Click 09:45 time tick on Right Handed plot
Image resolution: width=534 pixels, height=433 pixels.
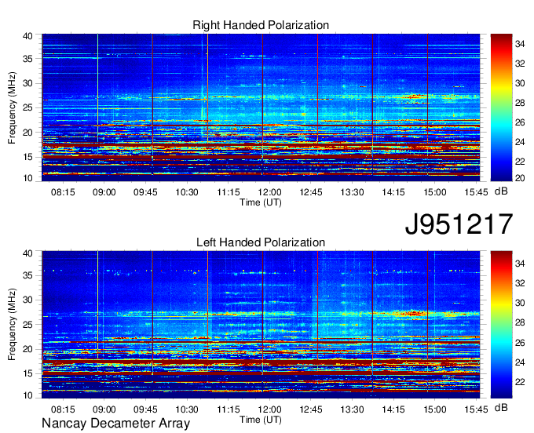point(145,192)
